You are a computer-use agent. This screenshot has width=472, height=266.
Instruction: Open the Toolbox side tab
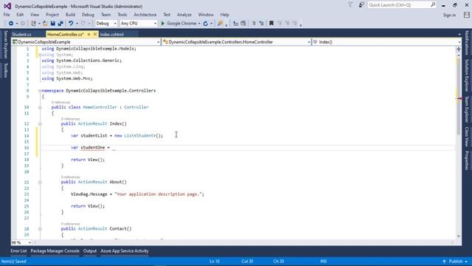pyautogui.click(x=5, y=70)
